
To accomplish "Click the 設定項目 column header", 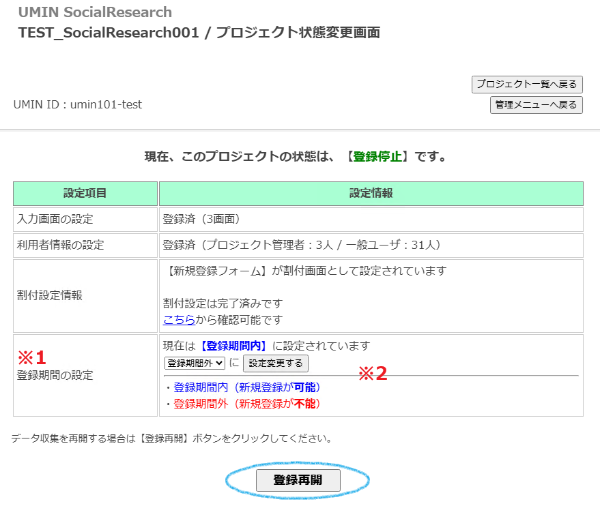I will pos(85,194).
